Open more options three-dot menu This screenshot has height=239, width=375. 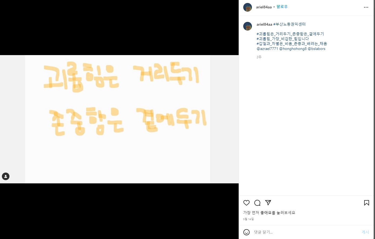[366, 7]
